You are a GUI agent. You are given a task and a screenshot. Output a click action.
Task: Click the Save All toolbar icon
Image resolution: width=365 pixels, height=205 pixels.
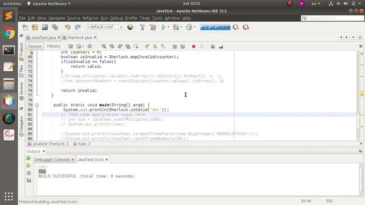[55, 27]
